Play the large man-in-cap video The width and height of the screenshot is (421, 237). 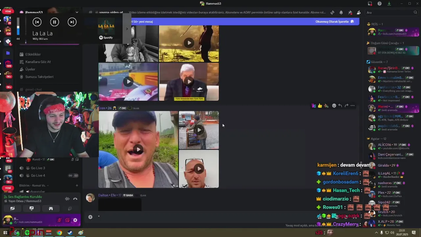click(138, 149)
